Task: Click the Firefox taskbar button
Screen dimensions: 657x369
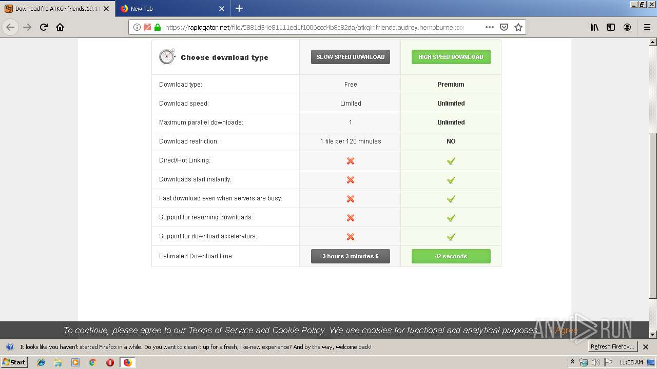Action: (127, 362)
